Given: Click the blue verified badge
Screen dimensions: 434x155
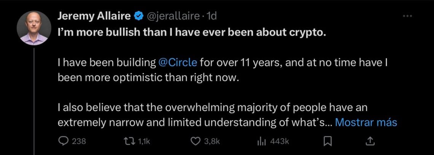Looking at the screenshot, I should point(139,16).
